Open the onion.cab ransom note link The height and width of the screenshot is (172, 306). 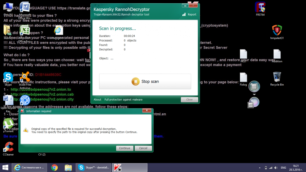click(42, 94)
